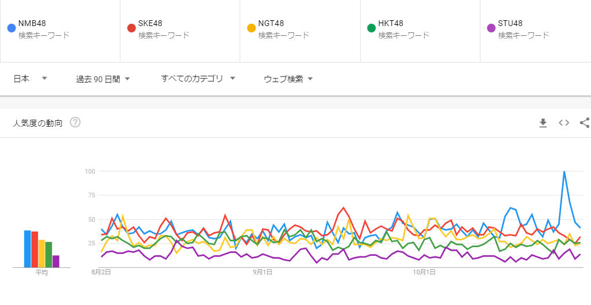Open the 日本 region dropdown

tap(30, 79)
